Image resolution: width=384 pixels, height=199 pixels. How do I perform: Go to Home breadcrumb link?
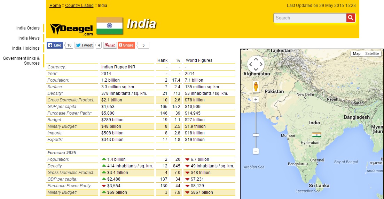point(55,5)
